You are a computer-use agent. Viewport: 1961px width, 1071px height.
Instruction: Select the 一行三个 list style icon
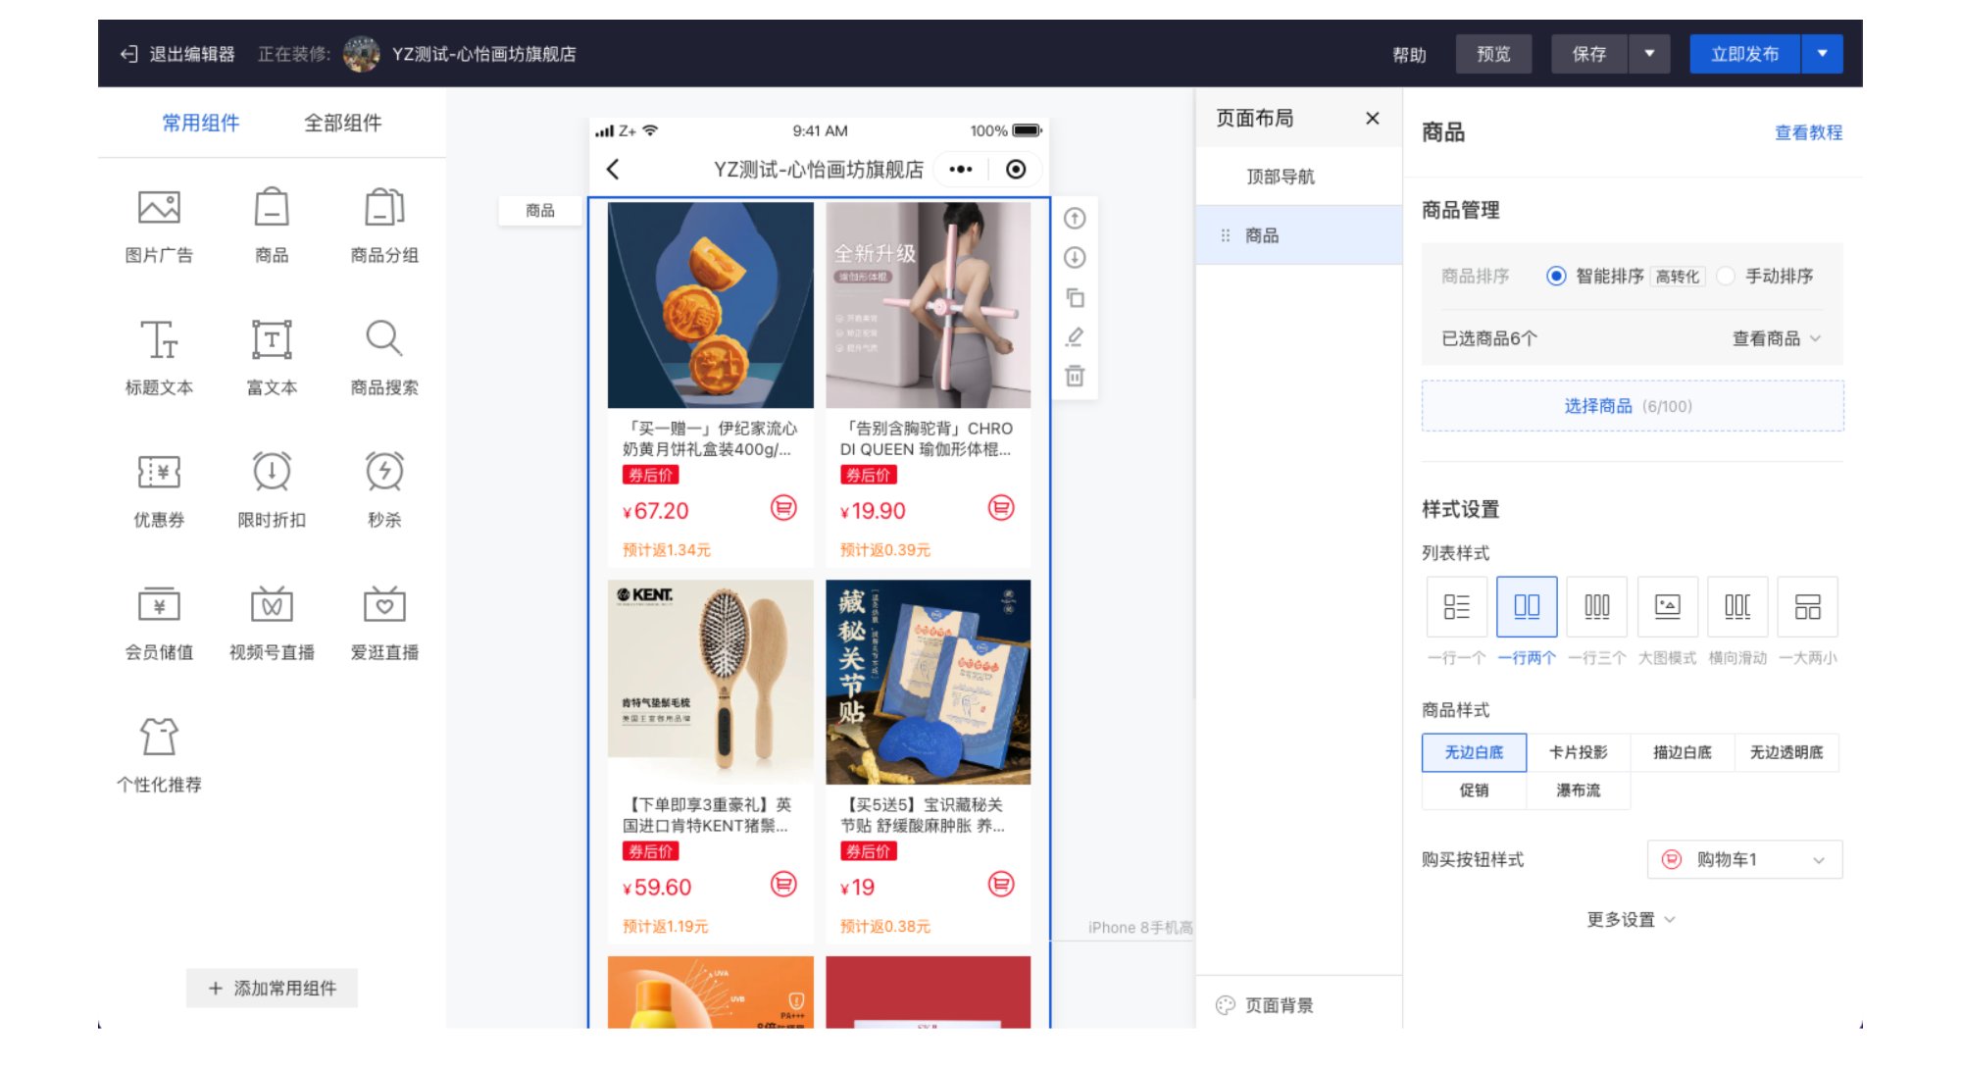tap(1596, 606)
